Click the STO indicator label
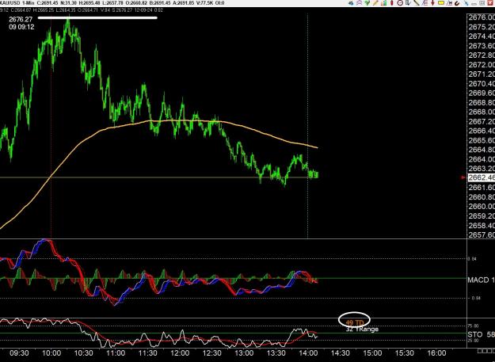This screenshot has height=362, width=495. [x=481, y=334]
